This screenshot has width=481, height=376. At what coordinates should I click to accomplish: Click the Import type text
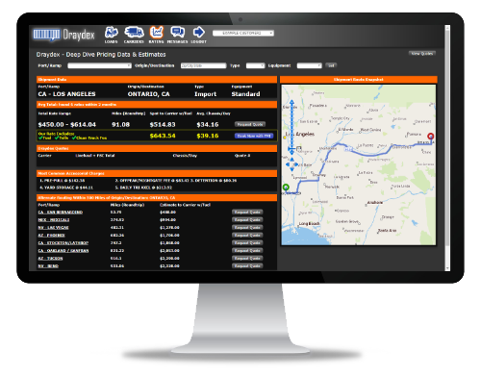(206, 94)
